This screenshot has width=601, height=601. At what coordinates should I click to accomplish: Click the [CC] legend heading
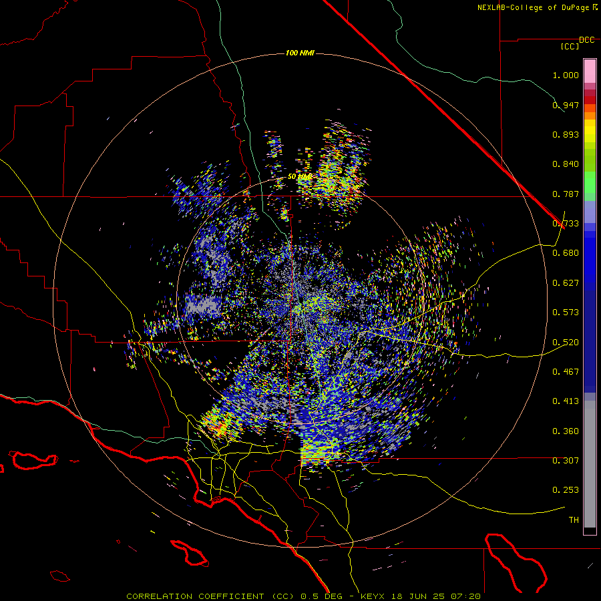[x=570, y=46]
